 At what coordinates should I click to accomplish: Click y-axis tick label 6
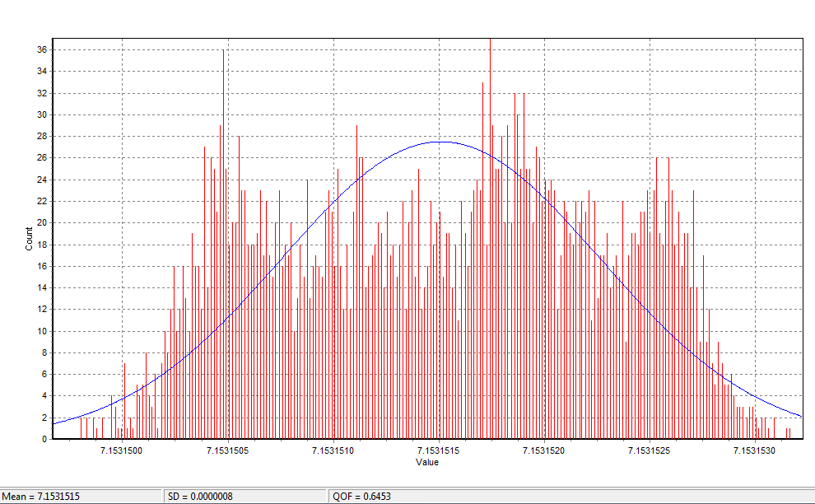click(44, 374)
